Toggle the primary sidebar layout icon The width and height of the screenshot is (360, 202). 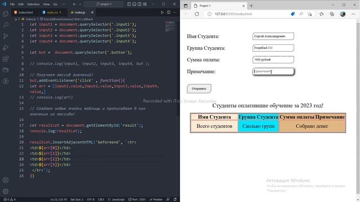click(129, 4)
